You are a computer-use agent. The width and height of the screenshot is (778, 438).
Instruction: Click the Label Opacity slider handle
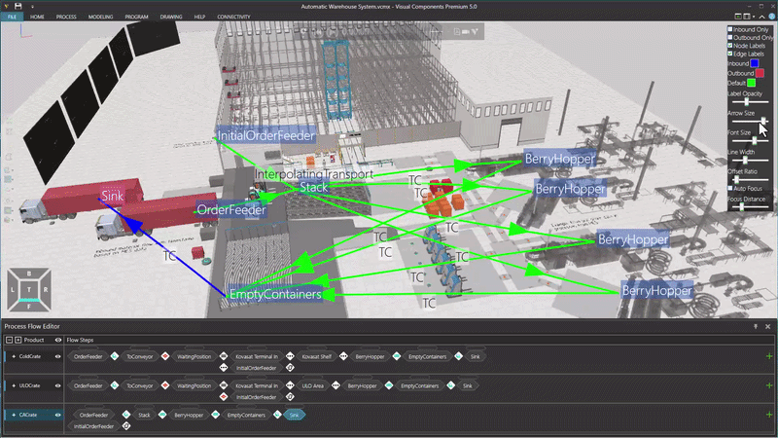click(747, 101)
